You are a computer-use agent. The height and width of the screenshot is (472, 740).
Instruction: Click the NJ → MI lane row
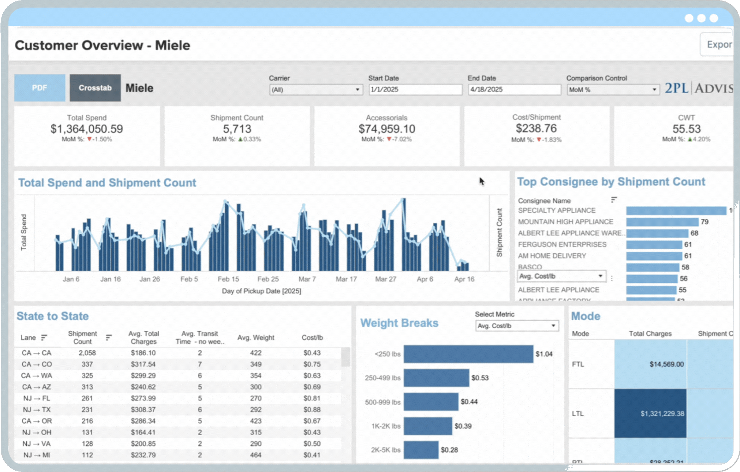(179, 455)
